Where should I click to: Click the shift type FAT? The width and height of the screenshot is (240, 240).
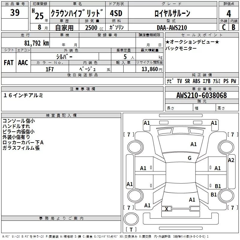9,63
